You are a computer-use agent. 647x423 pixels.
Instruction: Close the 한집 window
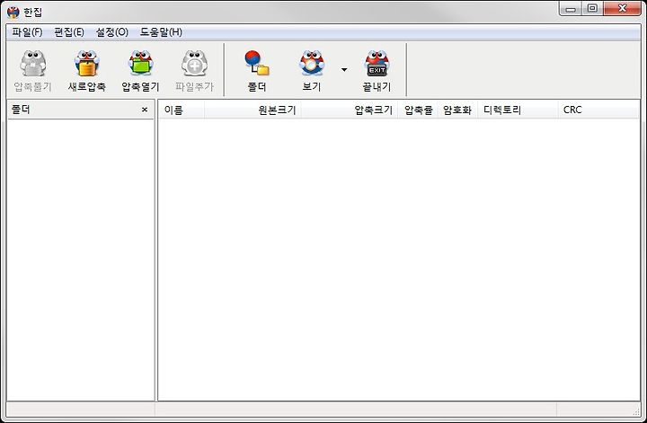[622, 9]
